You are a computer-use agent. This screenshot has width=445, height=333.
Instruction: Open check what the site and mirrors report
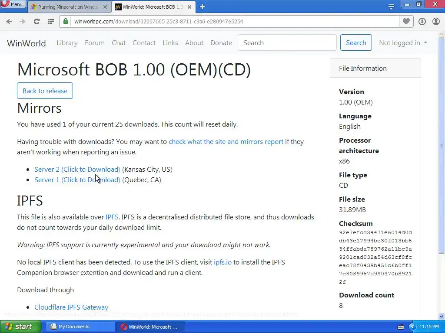226,142
